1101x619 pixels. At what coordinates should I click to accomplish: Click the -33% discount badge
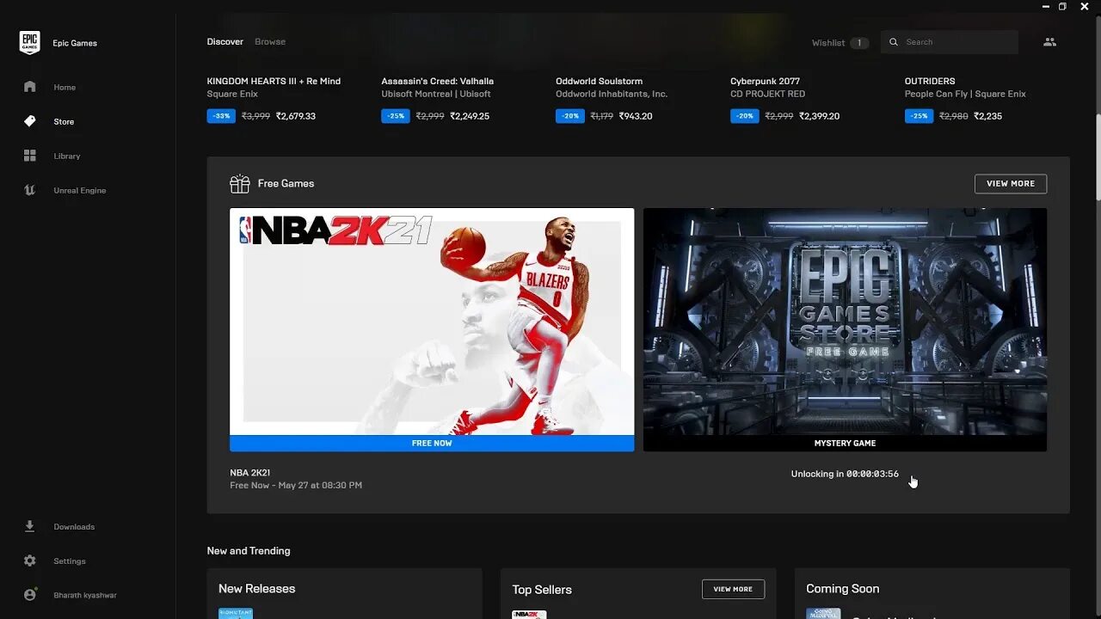[221, 116]
